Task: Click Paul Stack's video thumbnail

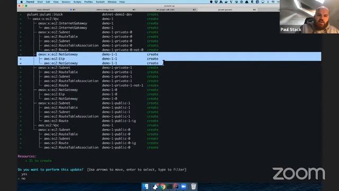Action: point(309,16)
